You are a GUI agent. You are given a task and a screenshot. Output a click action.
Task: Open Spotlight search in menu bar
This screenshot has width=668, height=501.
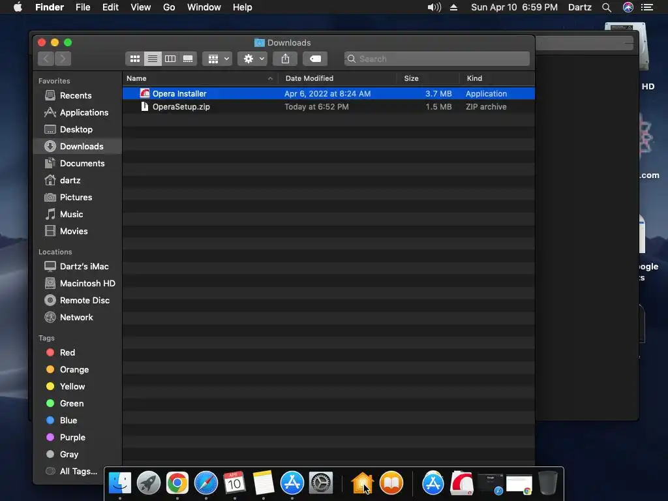[x=607, y=7]
